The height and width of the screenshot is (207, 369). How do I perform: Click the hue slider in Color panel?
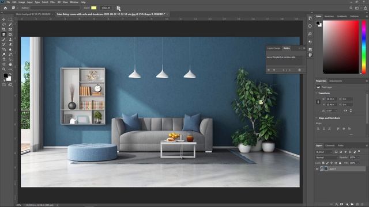(364, 47)
